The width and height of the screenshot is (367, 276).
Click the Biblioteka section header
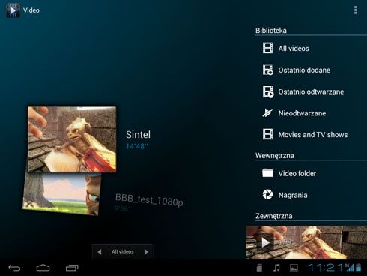pos(271,31)
